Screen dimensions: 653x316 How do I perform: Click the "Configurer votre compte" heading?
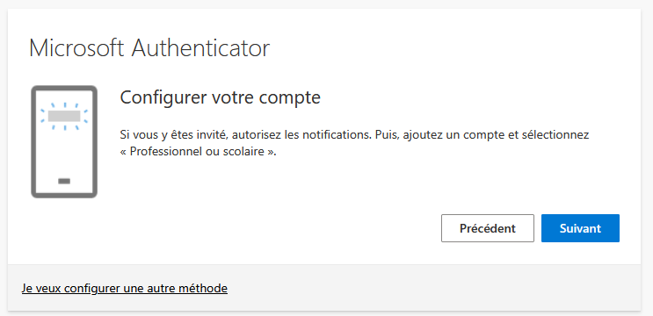click(x=221, y=98)
